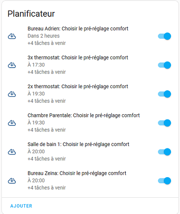Click the cloud icon beside Chambre Parentale

click(12, 123)
